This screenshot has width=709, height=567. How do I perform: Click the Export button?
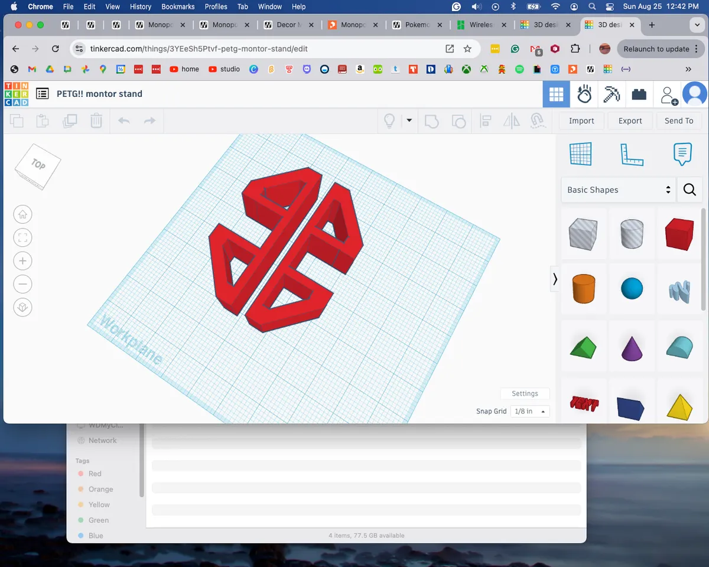pos(630,120)
